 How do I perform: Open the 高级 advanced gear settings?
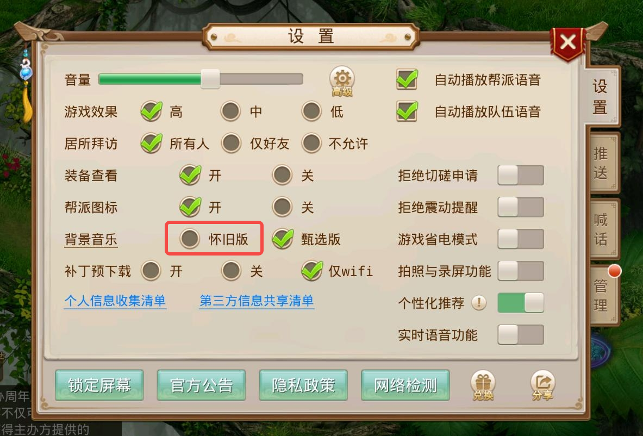(x=342, y=81)
